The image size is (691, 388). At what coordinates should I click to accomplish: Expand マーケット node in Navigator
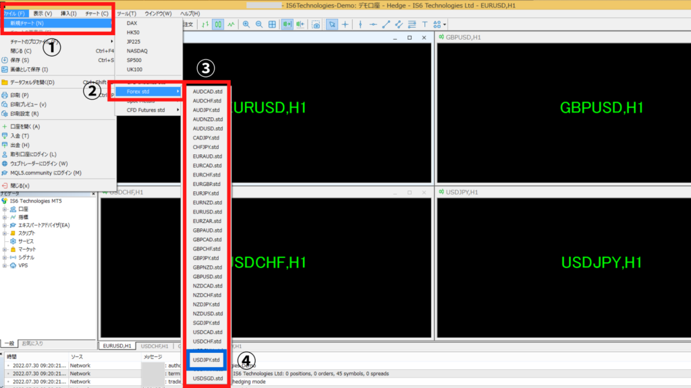(x=5, y=249)
